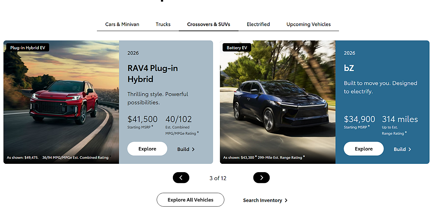Click Explore All Vehicles button
Screen dimensions: 435x216
click(190, 200)
